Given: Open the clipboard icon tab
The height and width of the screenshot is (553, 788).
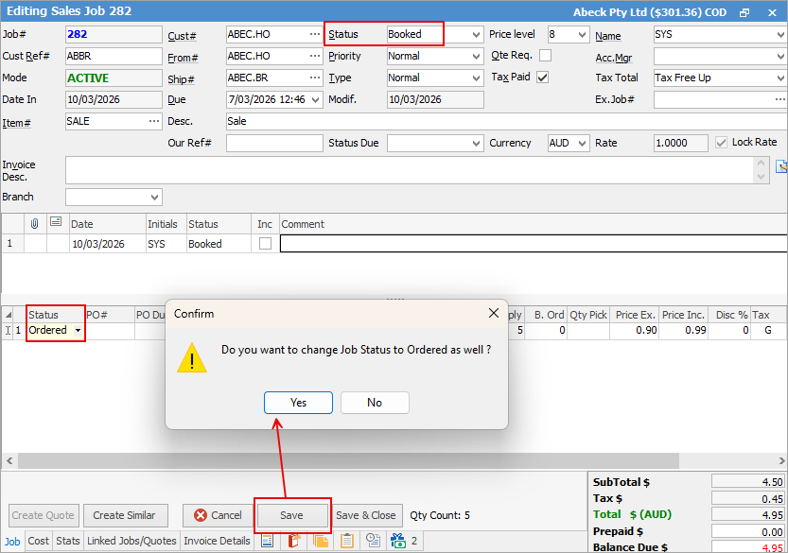Looking at the screenshot, I should coord(347,541).
